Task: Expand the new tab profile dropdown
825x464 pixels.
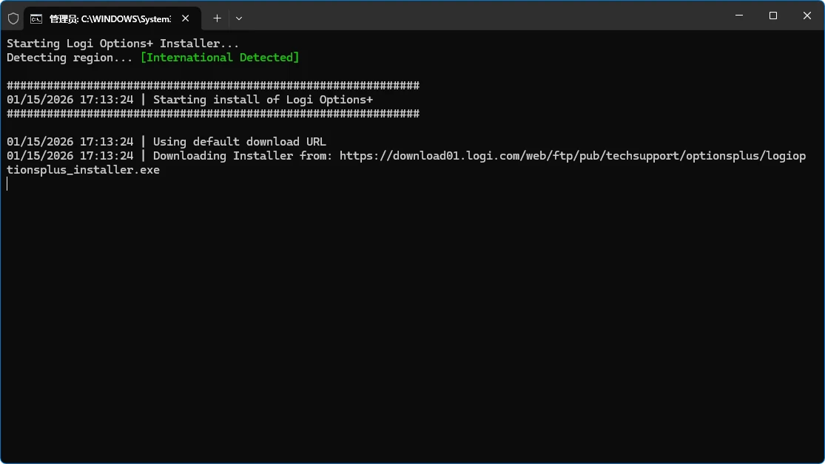Action: (x=239, y=18)
